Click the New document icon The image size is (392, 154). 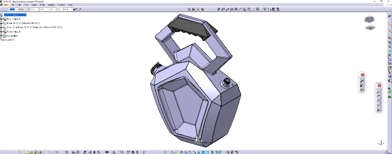click(x=27, y=152)
